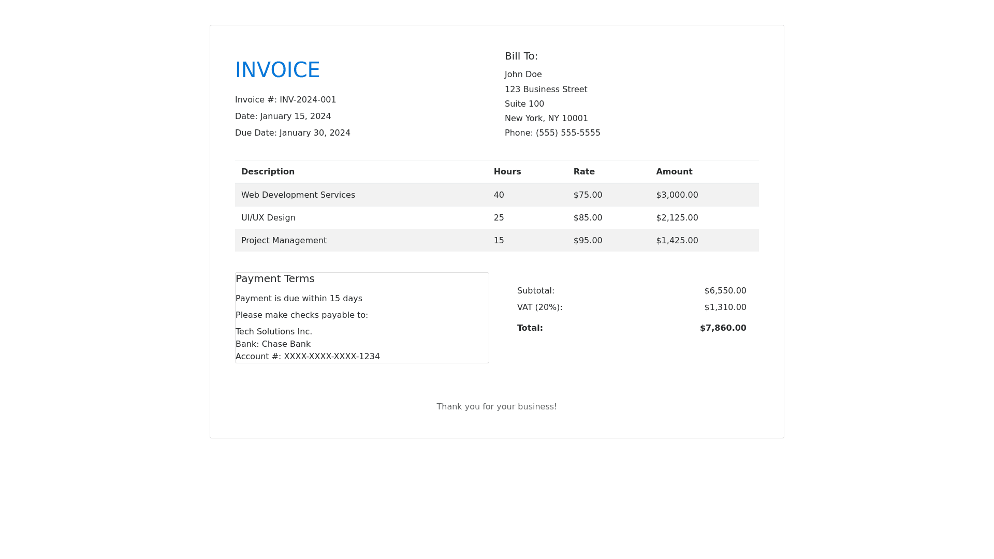994x559 pixels.
Task: Click the Hours column header
Action: [x=507, y=172]
